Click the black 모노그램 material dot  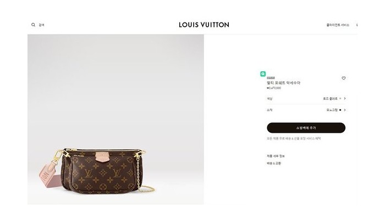pyautogui.click(x=340, y=110)
